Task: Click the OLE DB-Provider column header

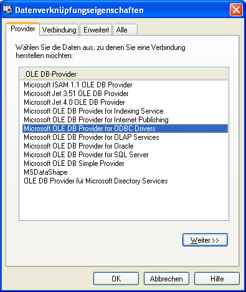Action: (x=124, y=74)
